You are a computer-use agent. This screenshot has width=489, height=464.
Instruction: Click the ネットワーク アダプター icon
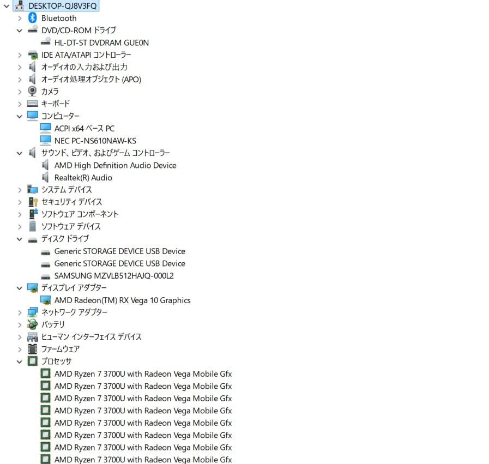32,312
